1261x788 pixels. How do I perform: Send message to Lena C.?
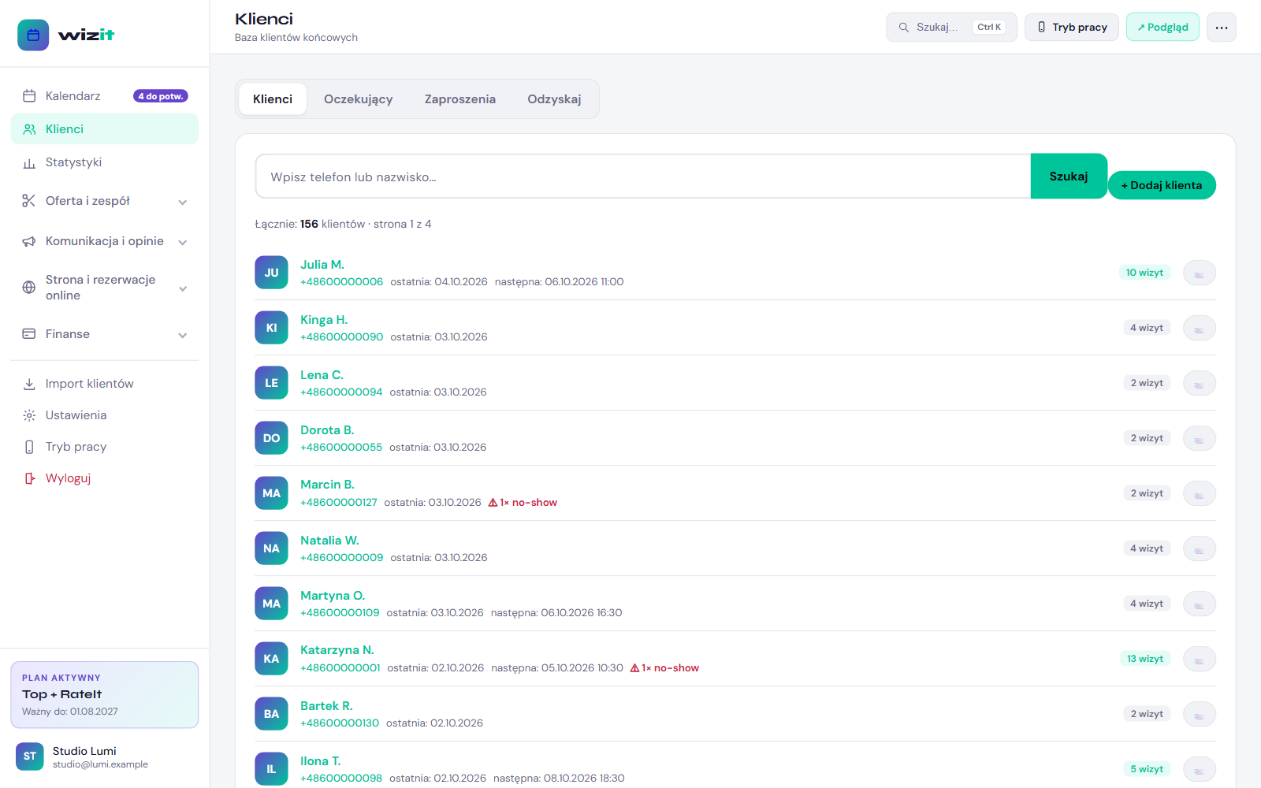1199,383
